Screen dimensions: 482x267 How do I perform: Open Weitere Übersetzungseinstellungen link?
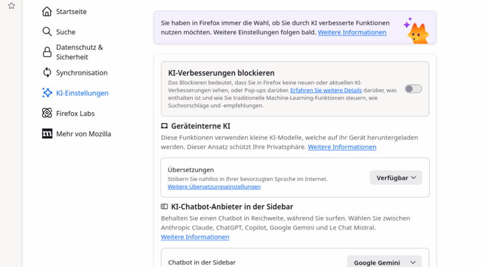pos(214,187)
